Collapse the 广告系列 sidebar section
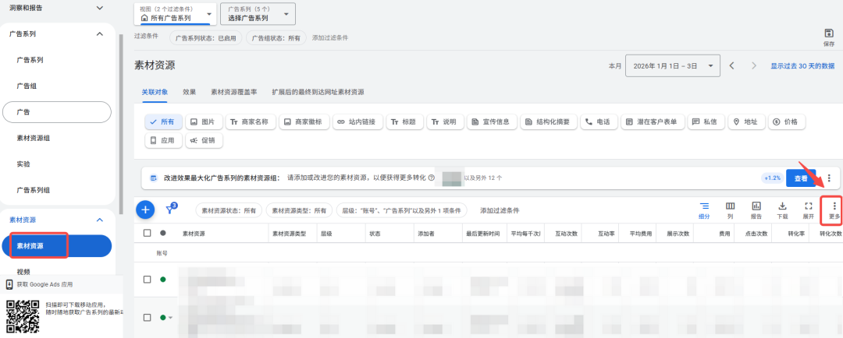 (99, 33)
